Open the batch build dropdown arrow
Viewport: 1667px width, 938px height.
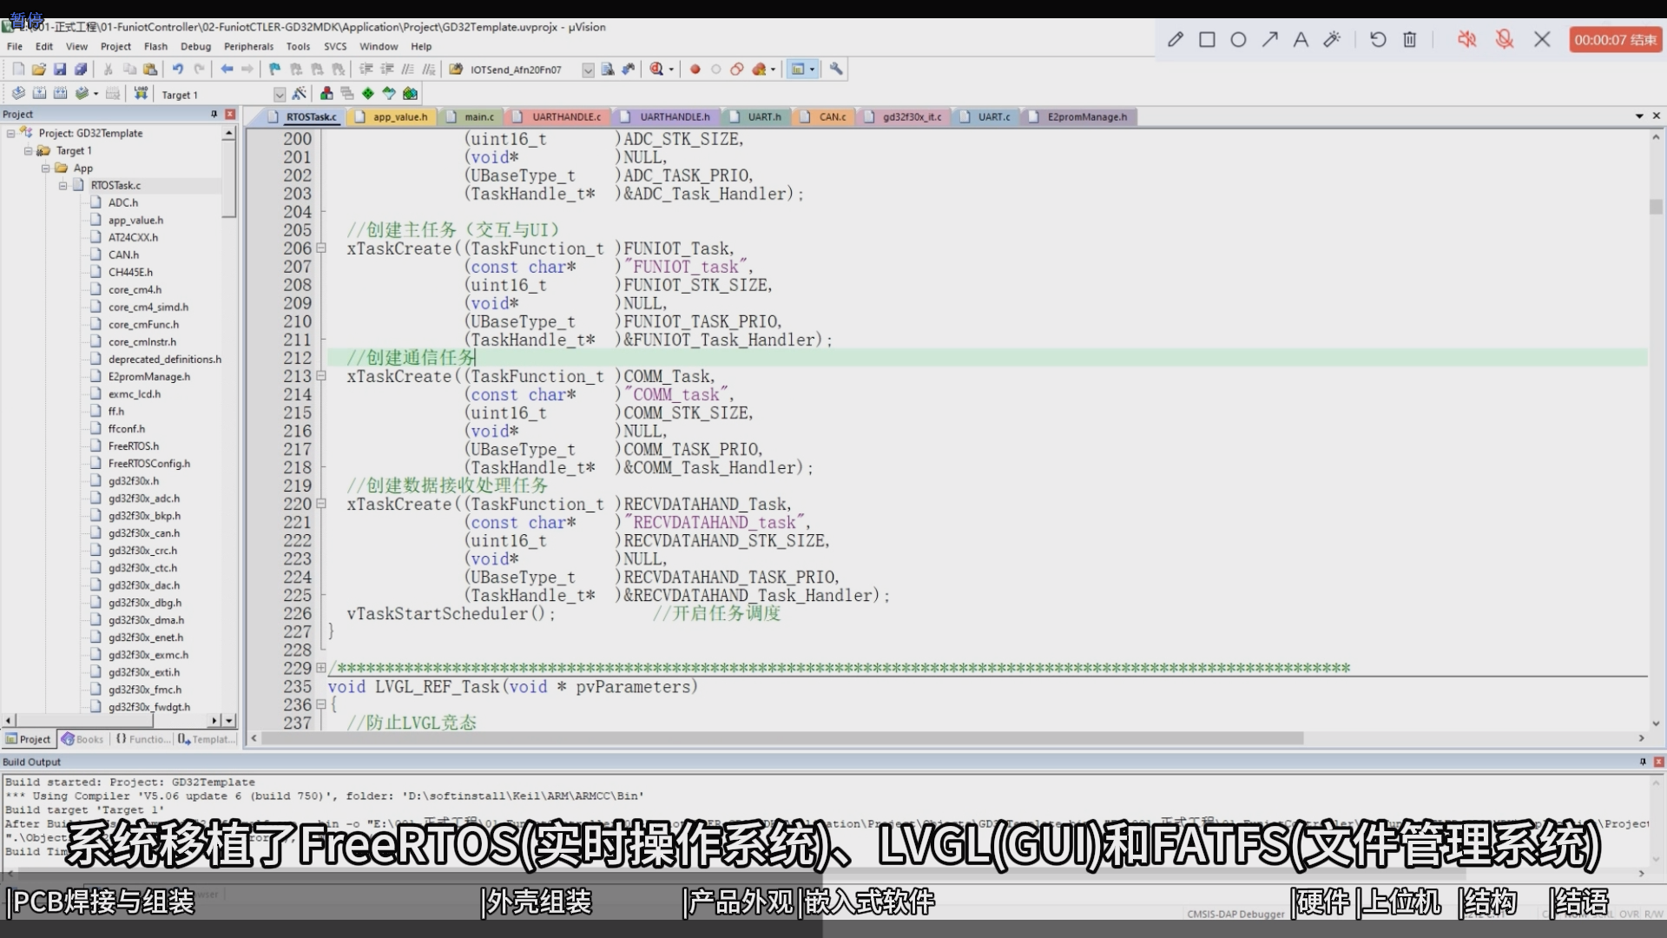95,94
